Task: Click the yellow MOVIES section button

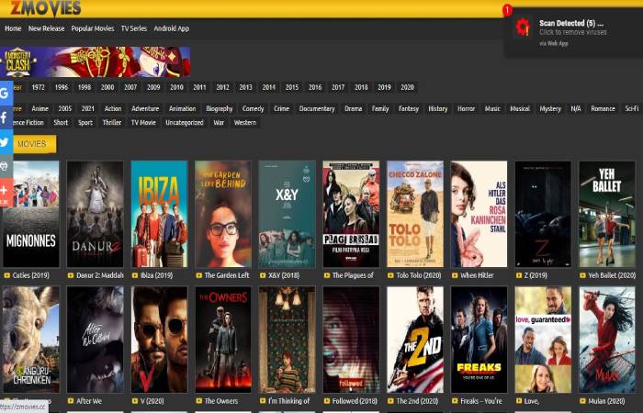Action: click(29, 144)
